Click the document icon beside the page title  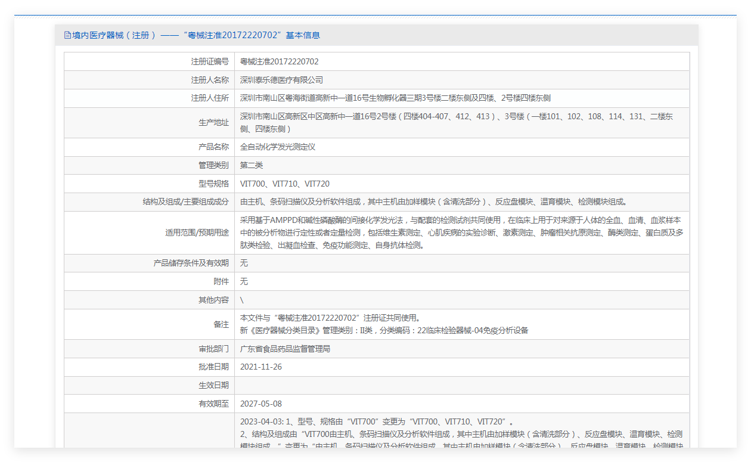coord(67,35)
